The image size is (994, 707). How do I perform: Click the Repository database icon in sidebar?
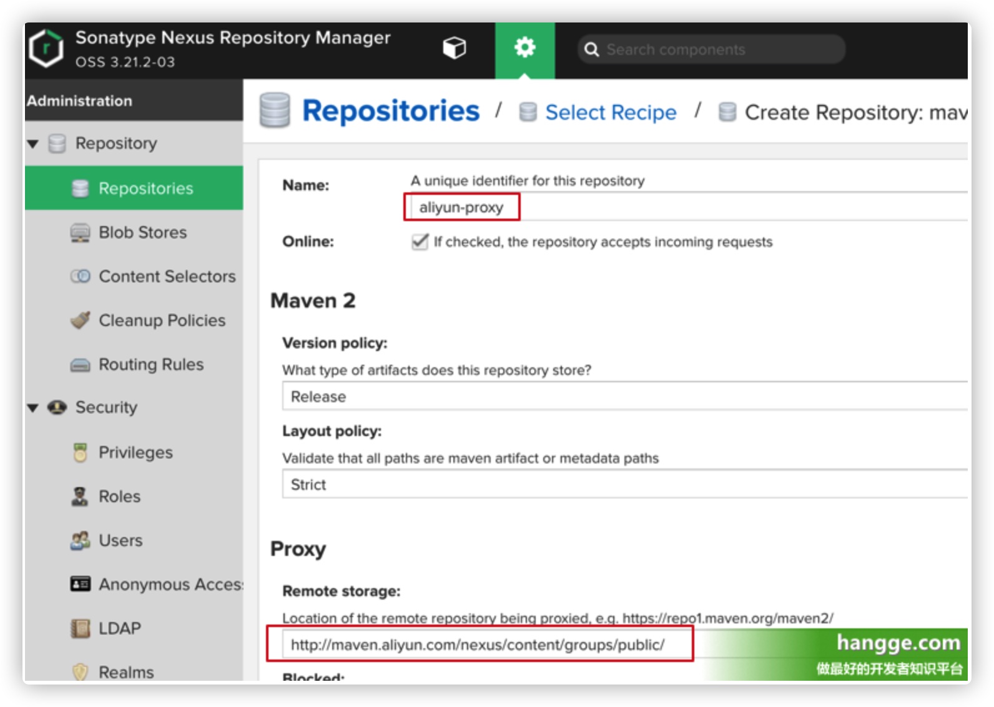[x=57, y=144]
